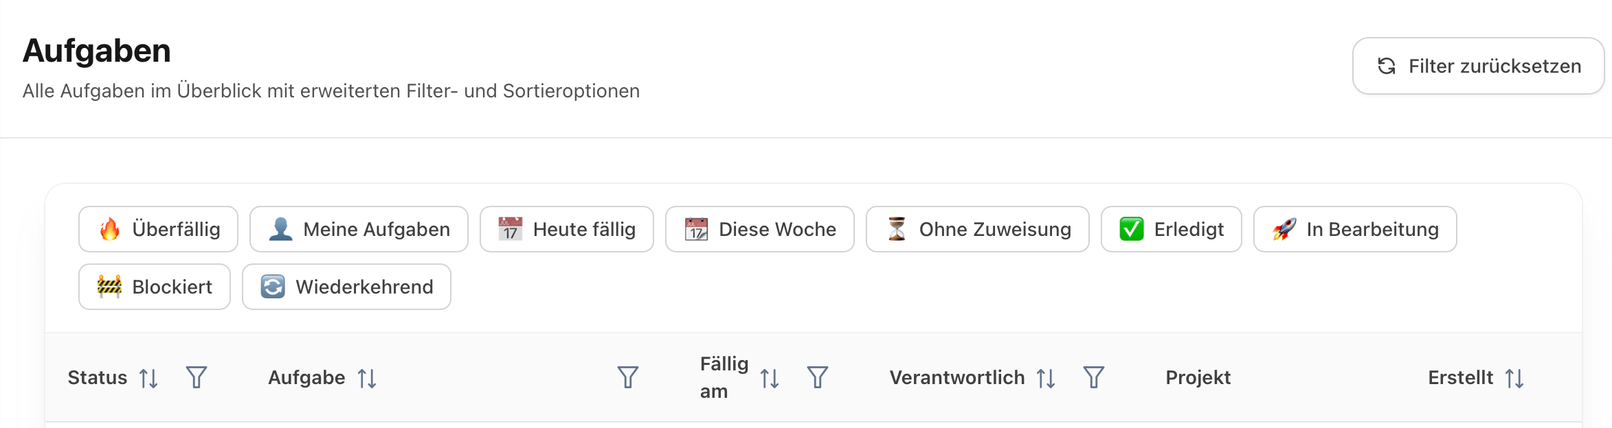Activate the Wiederkehrend filter chip
The image size is (1612, 428).
[346, 287]
